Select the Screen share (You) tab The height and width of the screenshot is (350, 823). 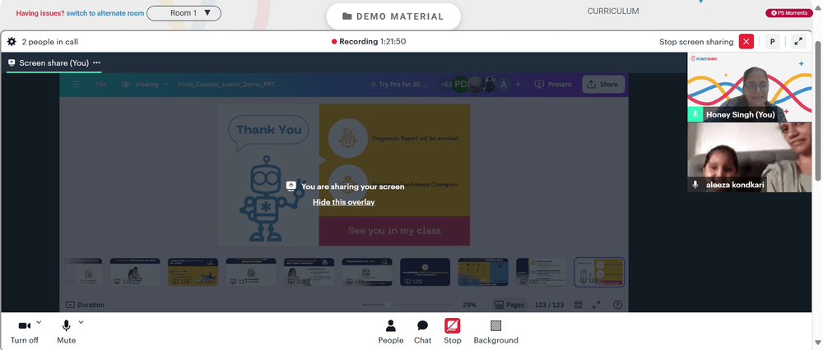[53, 63]
